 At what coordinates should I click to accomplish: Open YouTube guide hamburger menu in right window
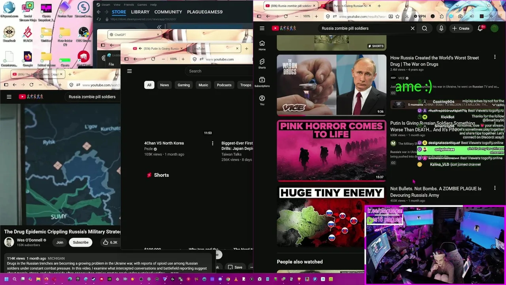262,28
